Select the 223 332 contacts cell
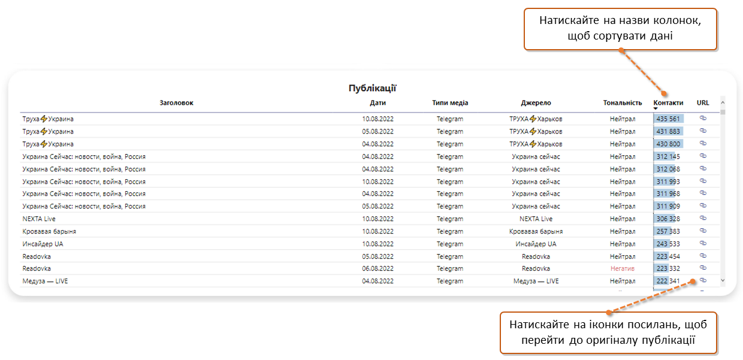The image size is (743, 360). (x=668, y=269)
